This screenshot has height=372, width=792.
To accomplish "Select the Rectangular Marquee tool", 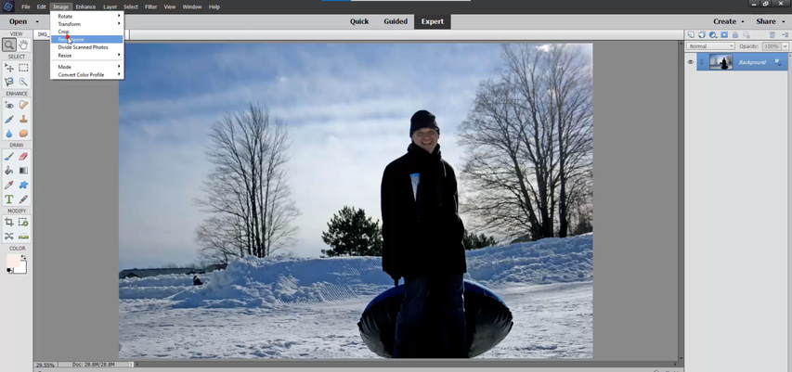I will 23,68.
